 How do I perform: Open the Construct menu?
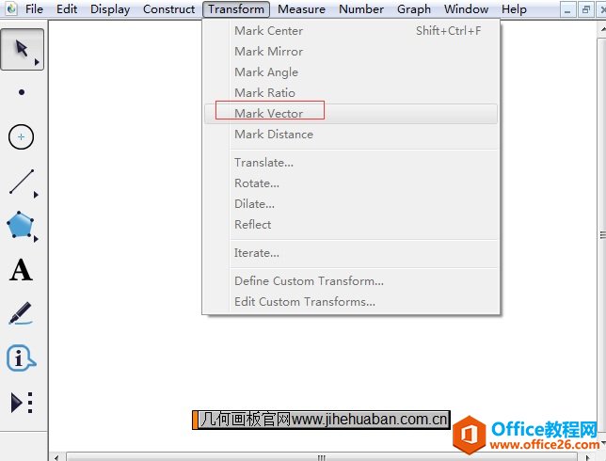point(168,8)
